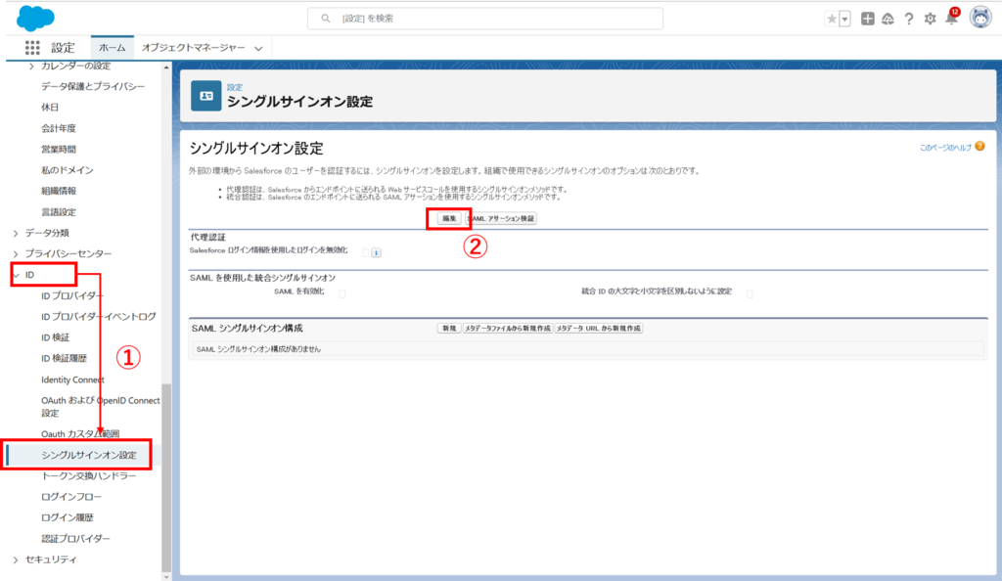This screenshot has width=1002, height=581.
Task: Open ID プロバイダー in the sidebar
Action: pos(72,296)
